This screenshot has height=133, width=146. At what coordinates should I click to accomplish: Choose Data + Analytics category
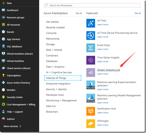(55, 67)
